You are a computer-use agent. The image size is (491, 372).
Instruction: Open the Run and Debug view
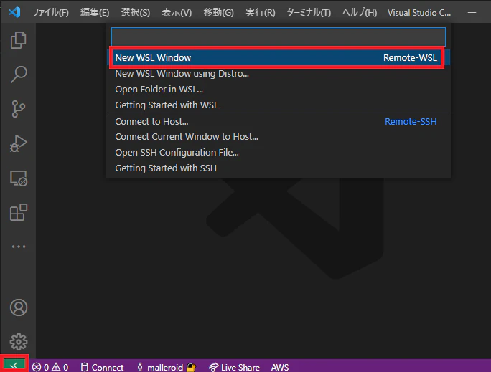[19, 143]
